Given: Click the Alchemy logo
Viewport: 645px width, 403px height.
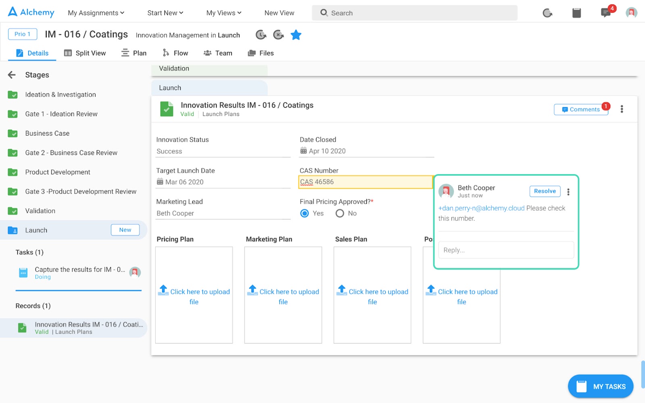Looking at the screenshot, I should click(x=31, y=12).
